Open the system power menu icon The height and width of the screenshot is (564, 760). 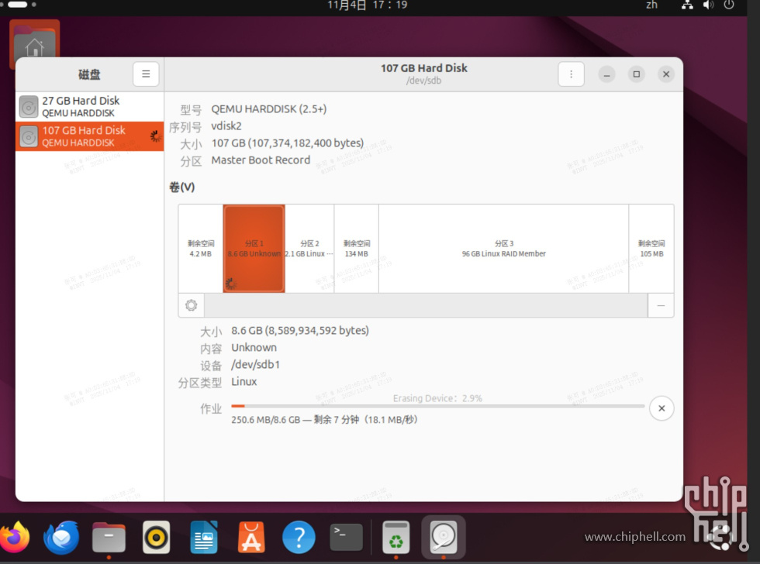click(728, 5)
